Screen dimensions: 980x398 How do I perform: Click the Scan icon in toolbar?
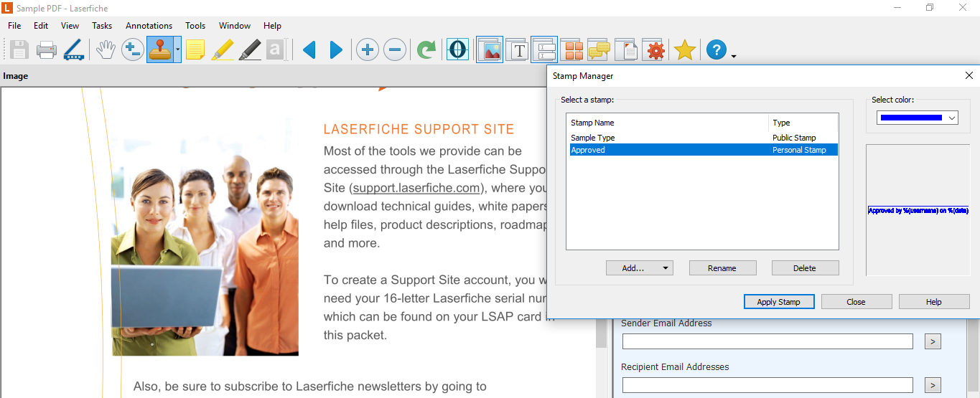[x=74, y=49]
